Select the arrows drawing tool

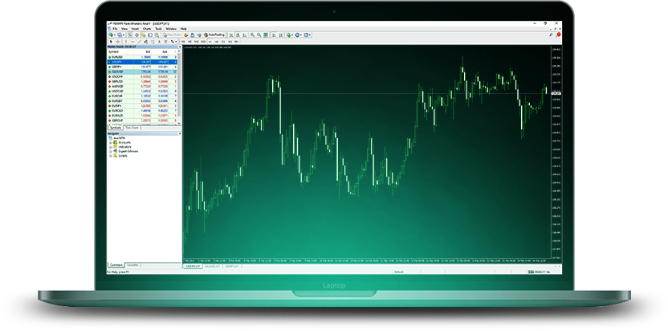click(173, 42)
